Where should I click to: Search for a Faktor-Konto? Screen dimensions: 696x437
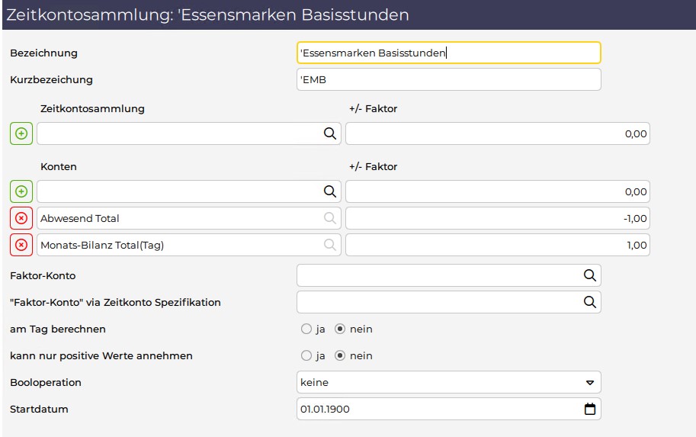coord(589,275)
